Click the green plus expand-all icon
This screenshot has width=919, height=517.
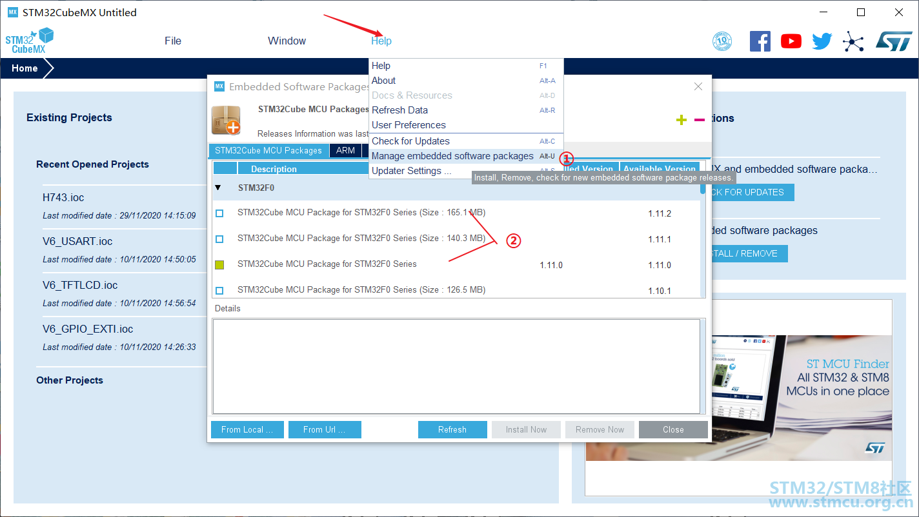coord(682,120)
